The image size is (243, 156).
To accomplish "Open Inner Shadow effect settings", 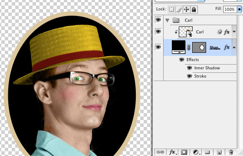I will pyautogui.click(x=207, y=68).
